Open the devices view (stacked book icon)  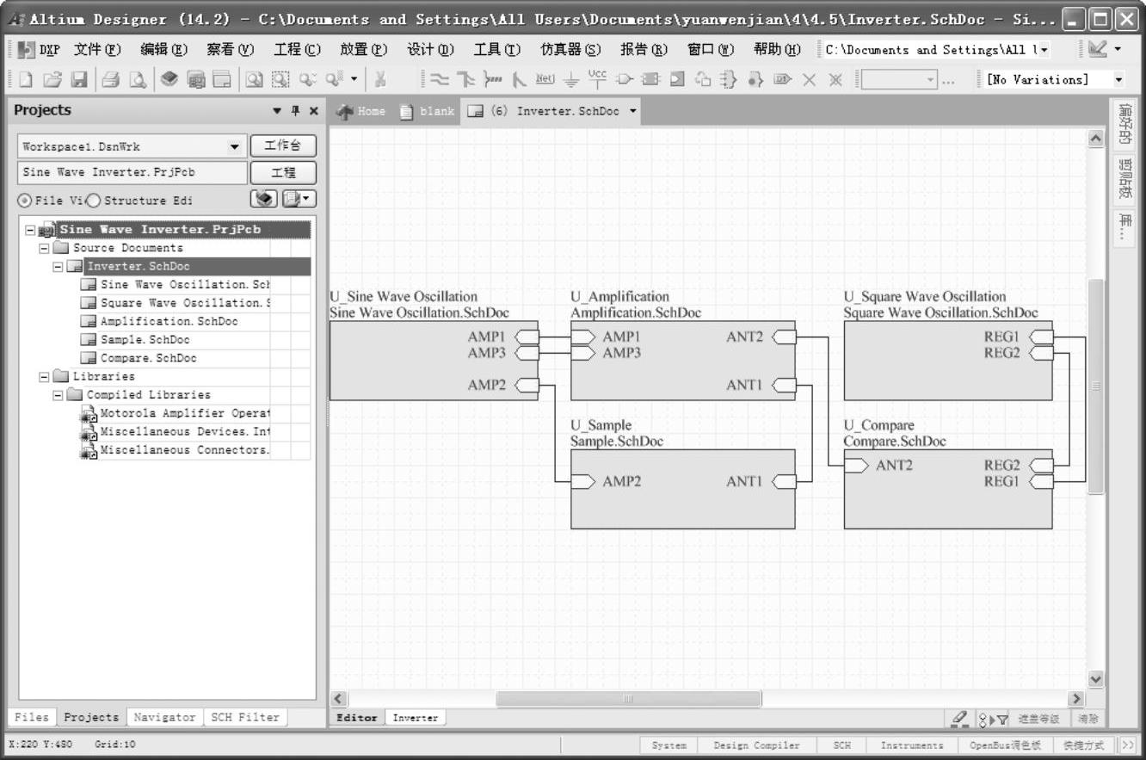click(x=169, y=80)
